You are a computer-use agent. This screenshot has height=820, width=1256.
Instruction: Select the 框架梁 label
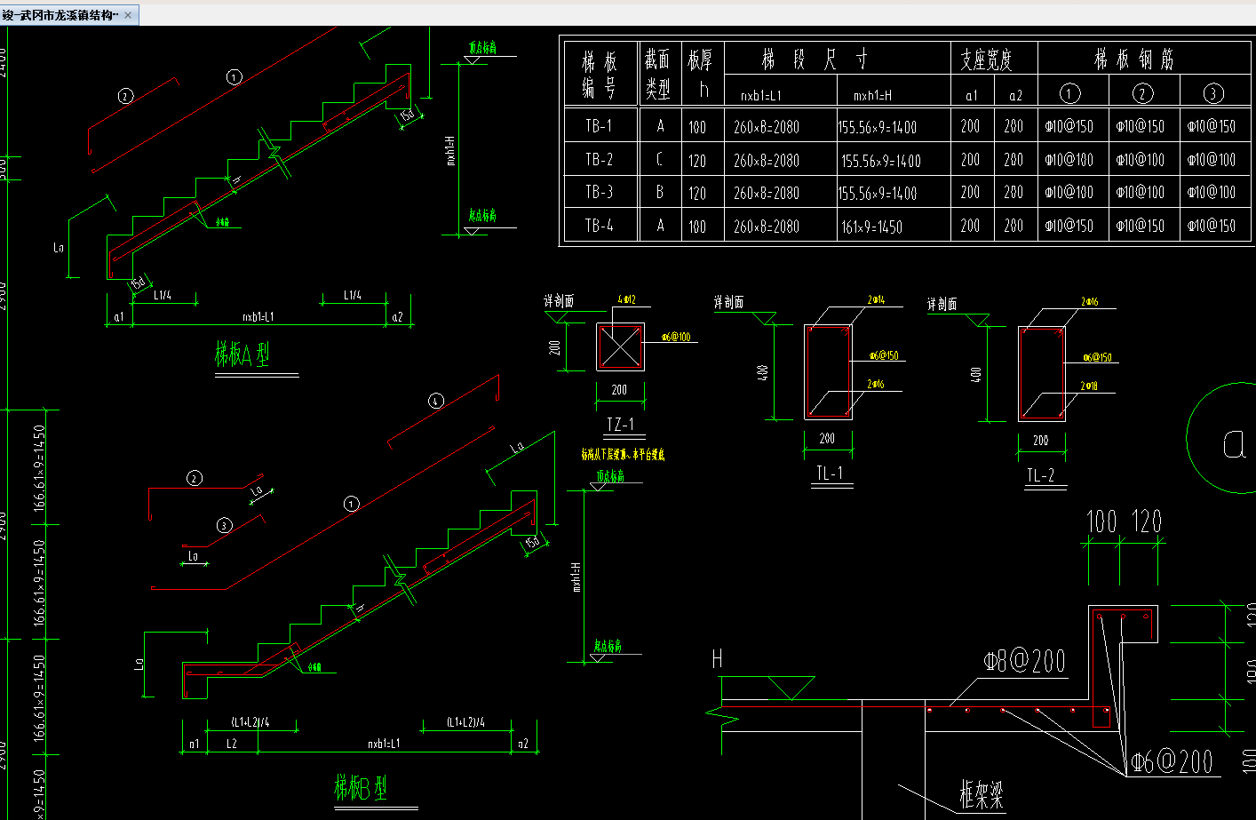pyautogui.click(x=982, y=793)
